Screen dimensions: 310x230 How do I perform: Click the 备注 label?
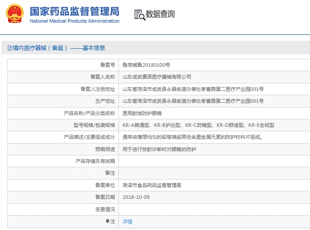(x=110, y=173)
